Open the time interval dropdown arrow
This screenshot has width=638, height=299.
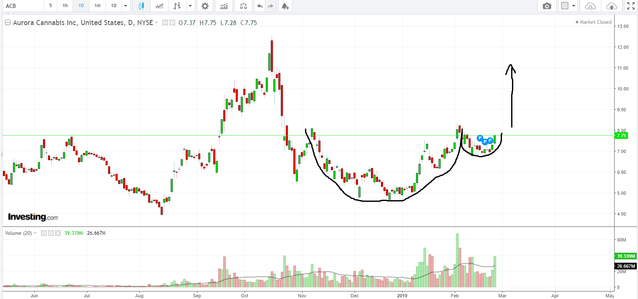[x=126, y=6]
